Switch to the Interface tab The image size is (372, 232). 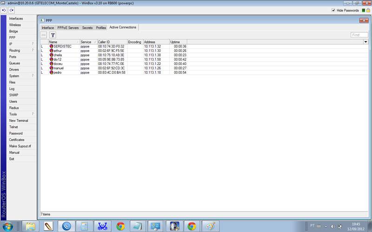coord(48,28)
